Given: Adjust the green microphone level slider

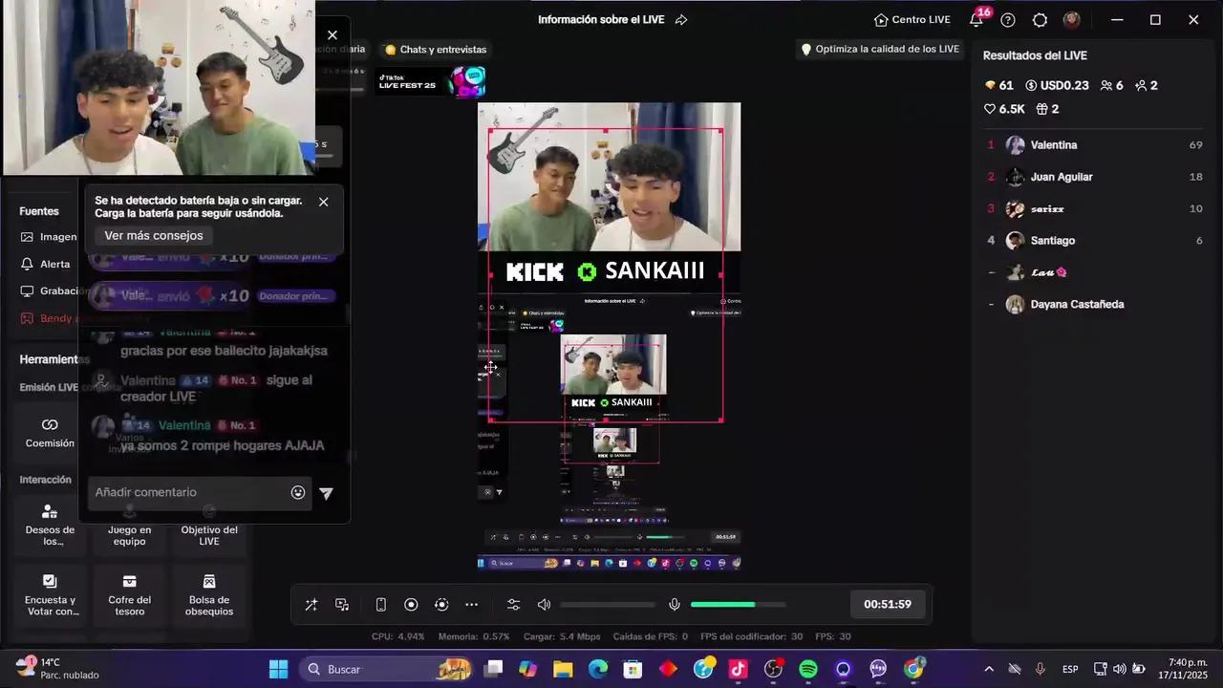Looking at the screenshot, I should (x=738, y=605).
